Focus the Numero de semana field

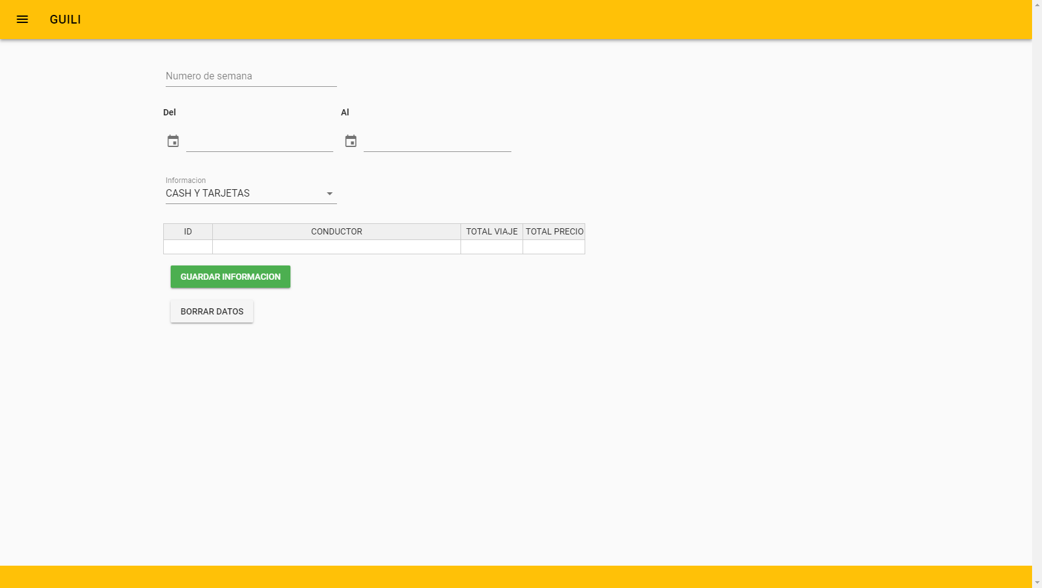[x=251, y=76]
